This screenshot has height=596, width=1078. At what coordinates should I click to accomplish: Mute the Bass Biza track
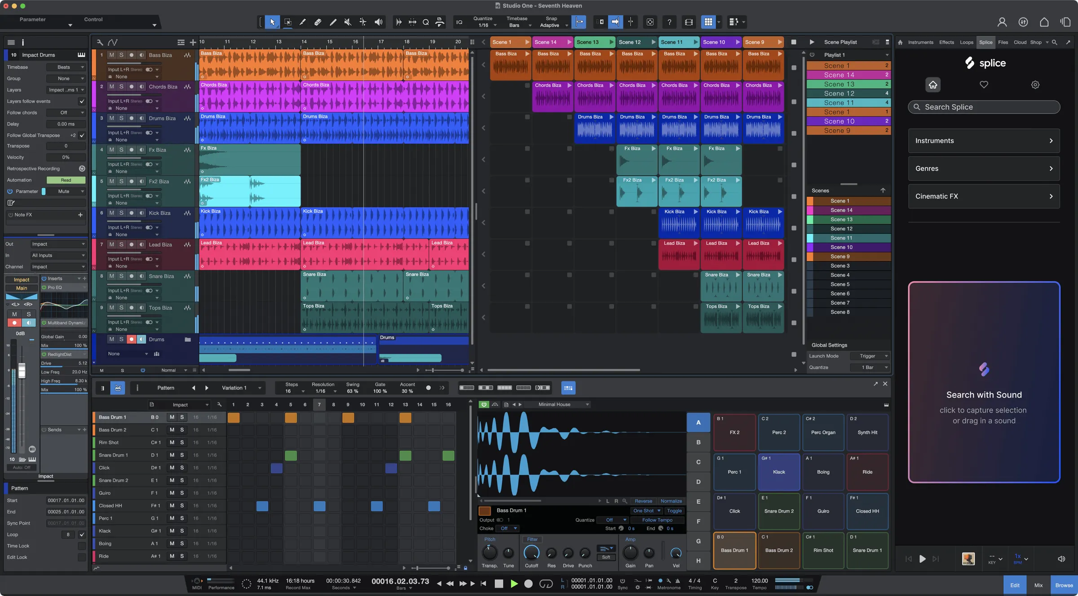(x=111, y=55)
